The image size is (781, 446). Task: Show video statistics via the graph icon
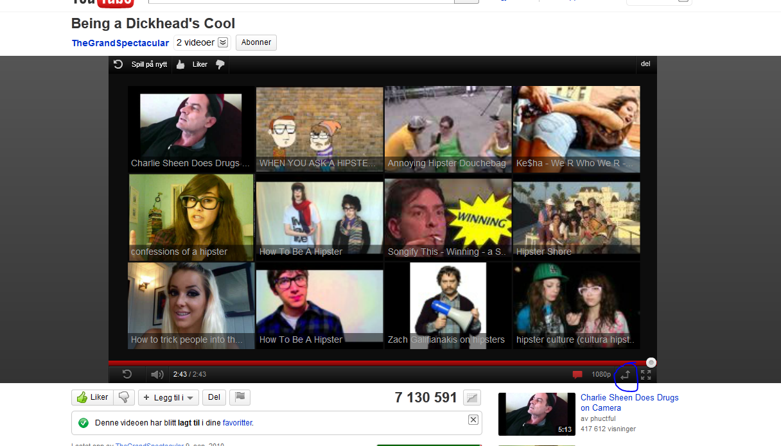(x=472, y=398)
